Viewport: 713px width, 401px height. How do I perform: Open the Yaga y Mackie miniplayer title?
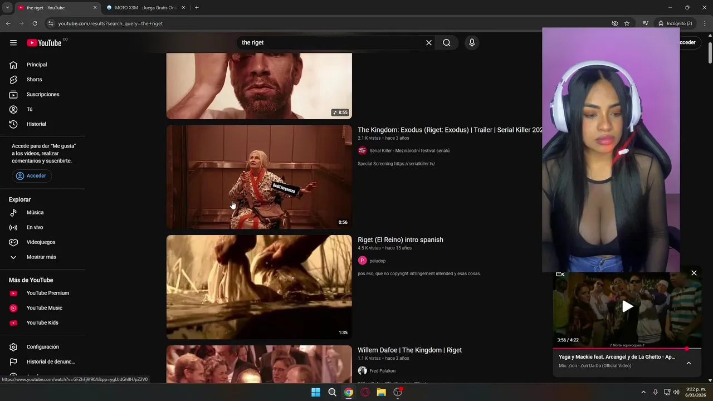(617, 357)
